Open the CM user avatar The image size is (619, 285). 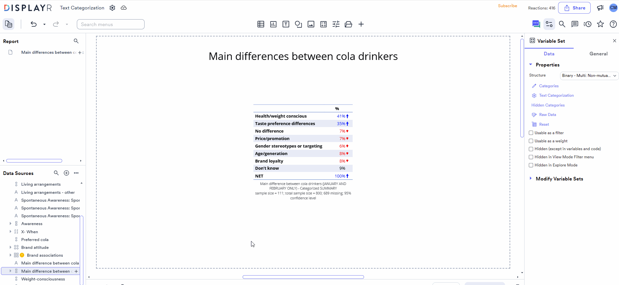pyautogui.click(x=613, y=8)
